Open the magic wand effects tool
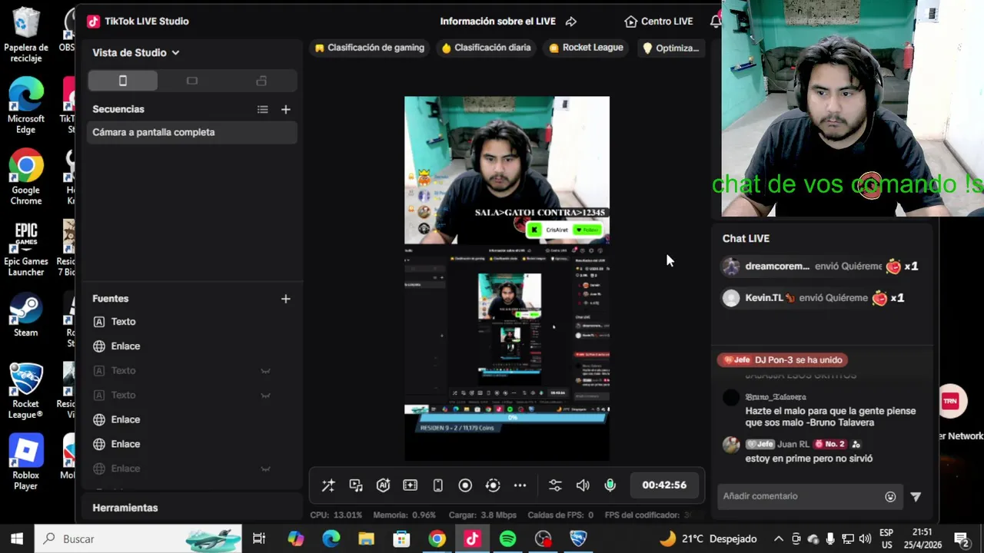Screen dimensions: 984x553 pyautogui.click(x=328, y=485)
